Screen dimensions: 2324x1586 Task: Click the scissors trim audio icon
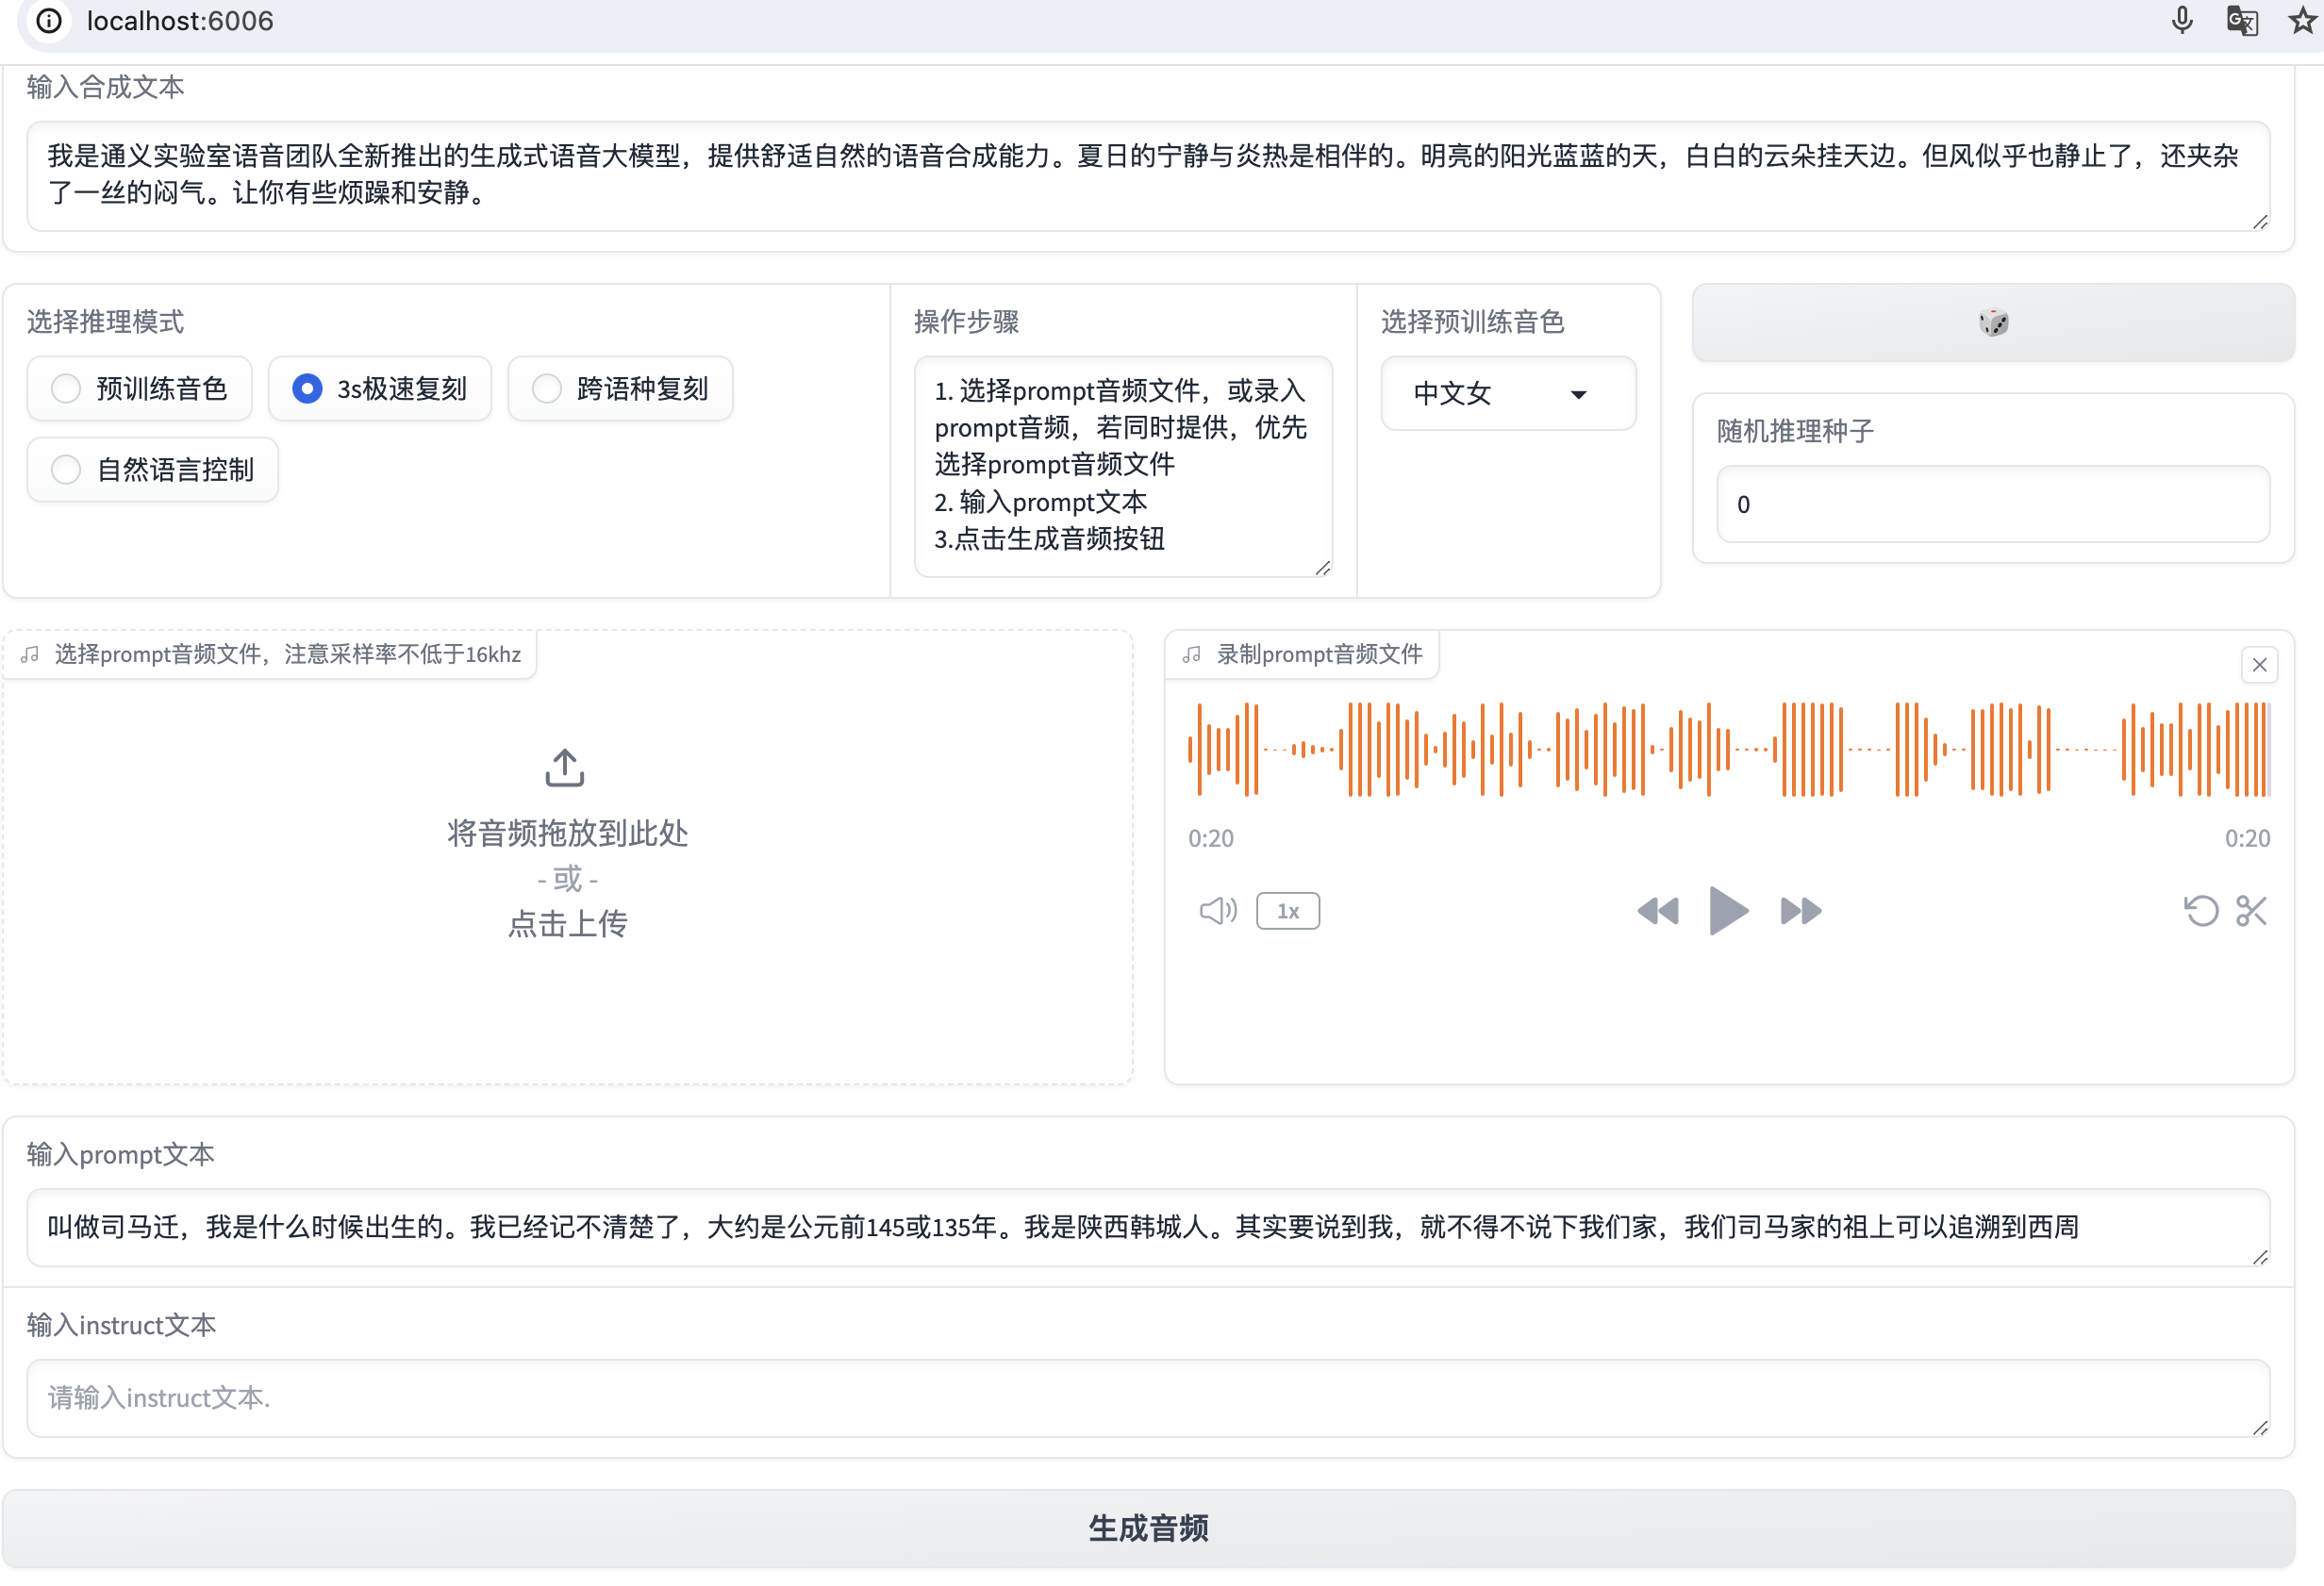(2251, 911)
